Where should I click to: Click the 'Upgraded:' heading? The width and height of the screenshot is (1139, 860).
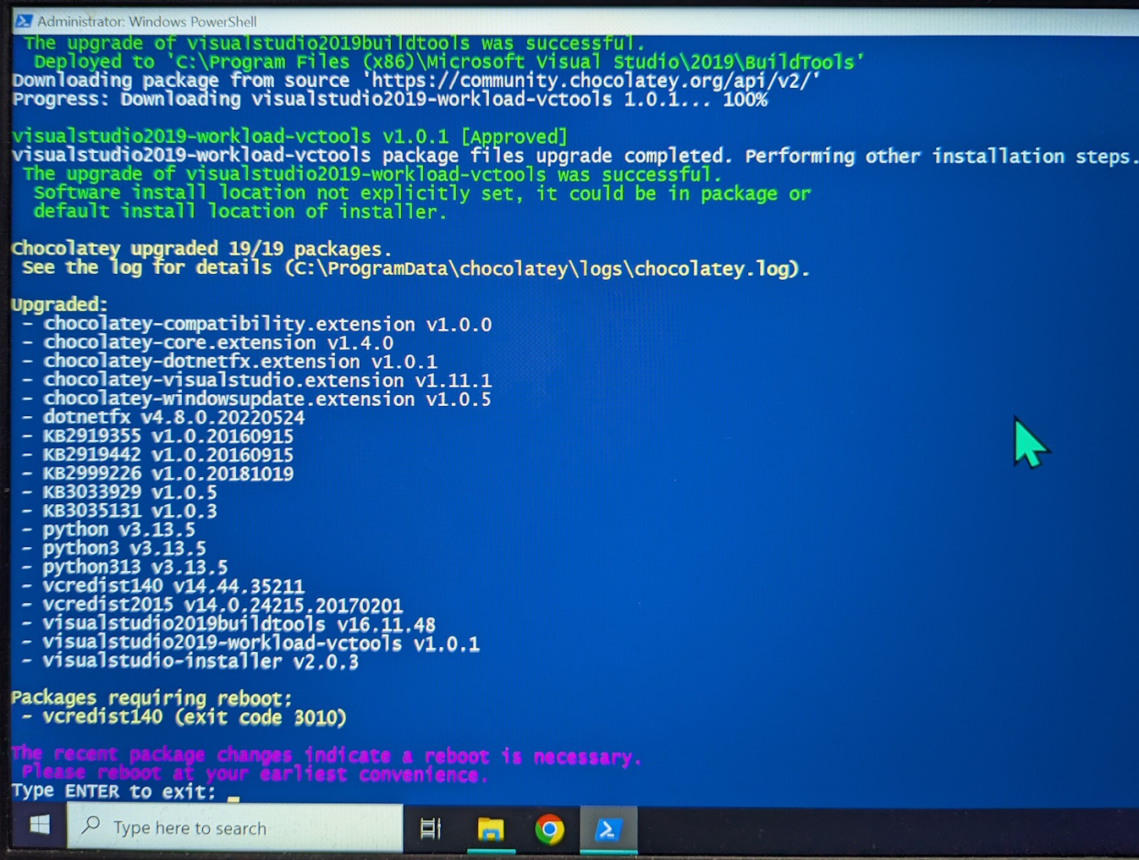(x=59, y=304)
